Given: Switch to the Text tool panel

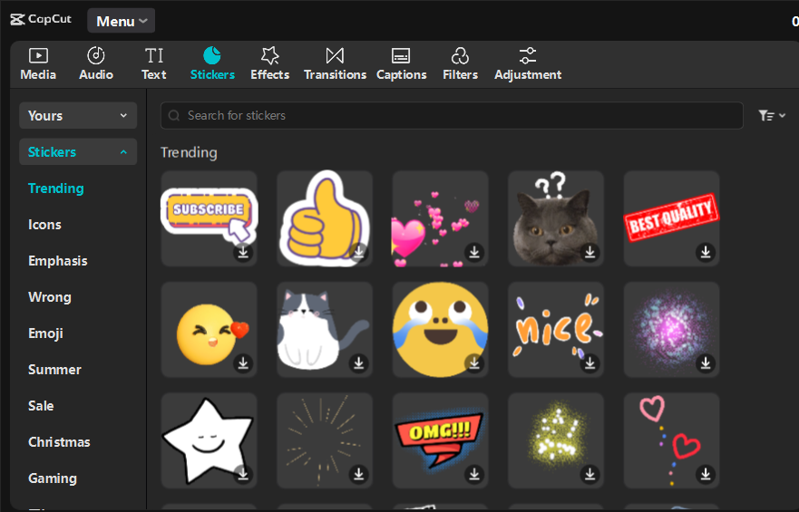Looking at the screenshot, I should 154,64.
